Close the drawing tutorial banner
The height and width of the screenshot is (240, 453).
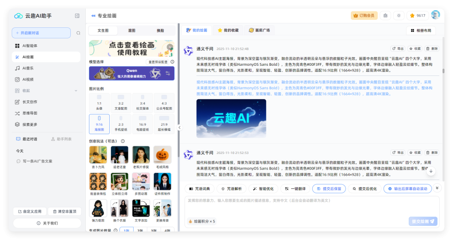tap(170, 46)
